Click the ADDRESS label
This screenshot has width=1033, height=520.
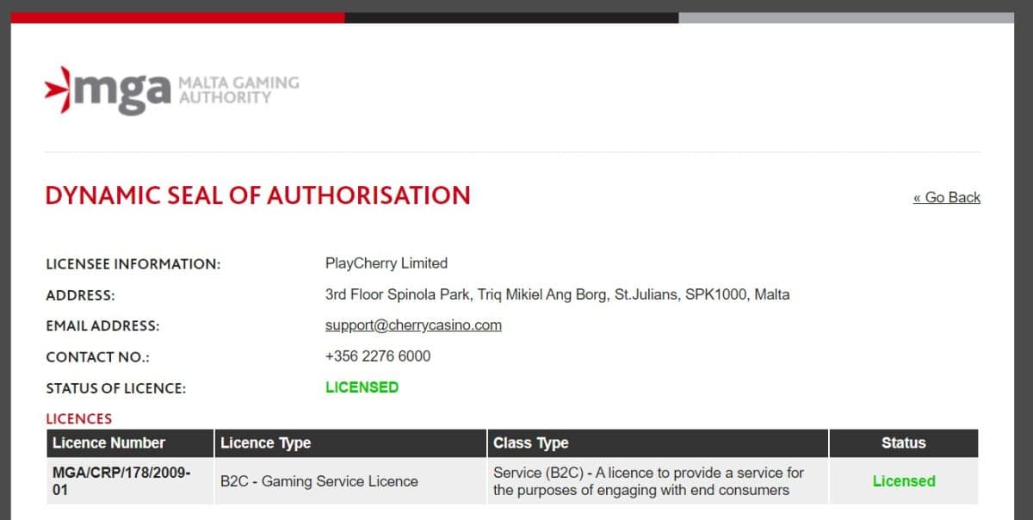[x=80, y=295]
